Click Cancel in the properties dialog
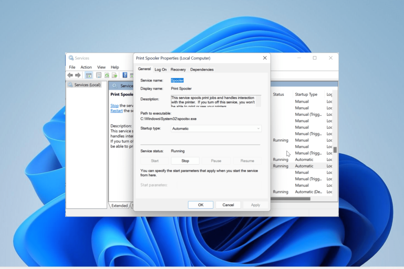The width and height of the screenshot is (404, 269). tap(228, 205)
